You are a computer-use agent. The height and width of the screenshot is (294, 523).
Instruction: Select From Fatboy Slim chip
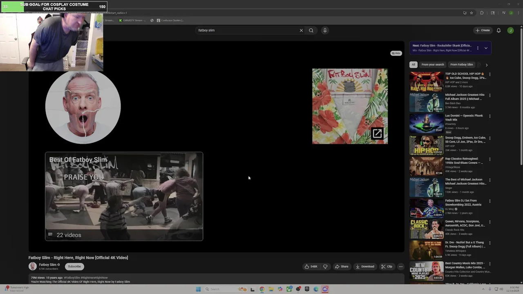coord(462,65)
